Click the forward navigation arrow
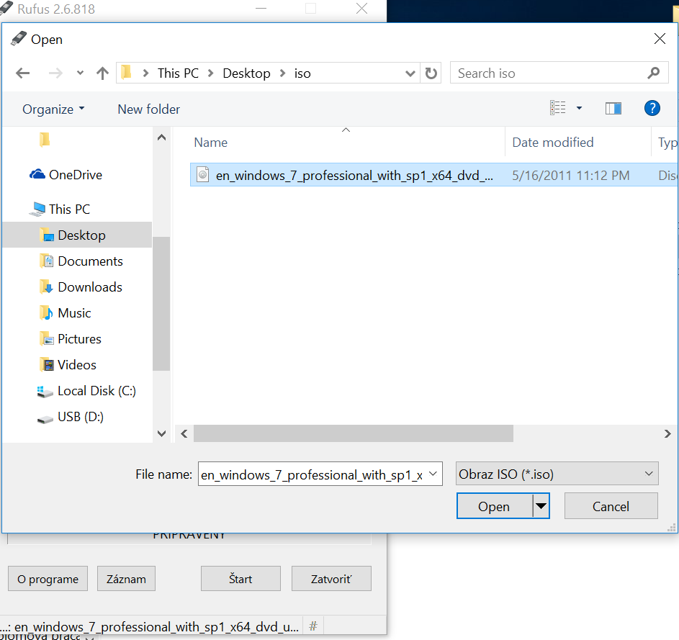This screenshot has height=640, width=679. 55,73
